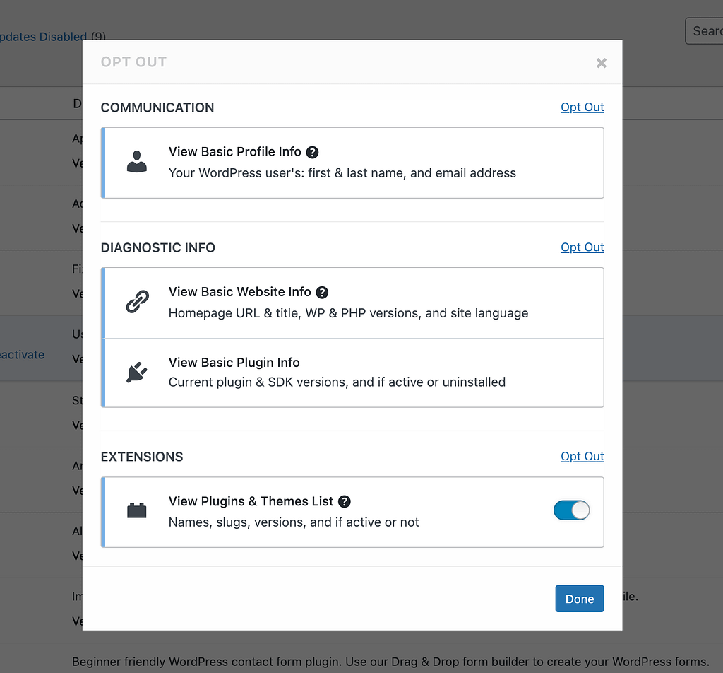Click the brick icon beside Plugins & Themes List
723x673 pixels.
pos(136,510)
